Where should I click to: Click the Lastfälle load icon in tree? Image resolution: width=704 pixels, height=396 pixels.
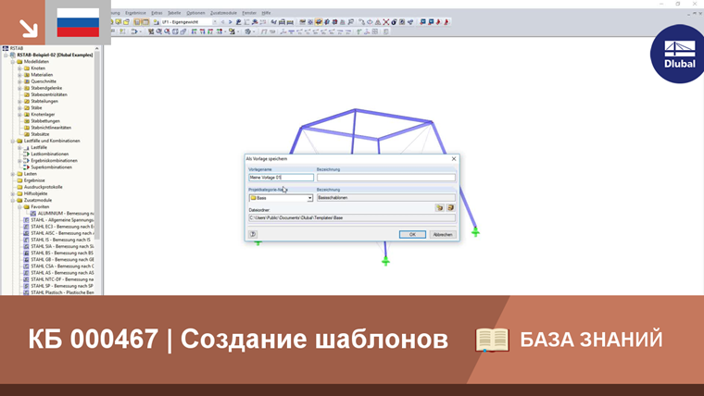27,147
